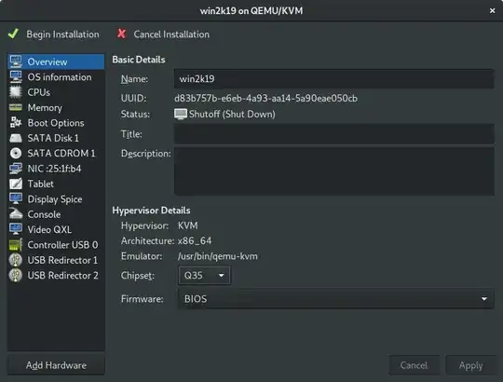Click the x86_64 architecture value
The width and height of the screenshot is (503, 382).
click(195, 241)
